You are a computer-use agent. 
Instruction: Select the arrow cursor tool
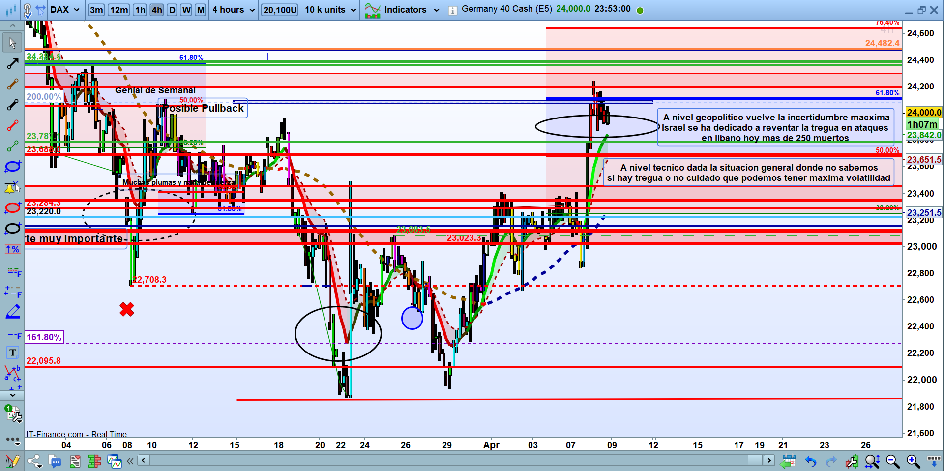click(x=12, y=43)
